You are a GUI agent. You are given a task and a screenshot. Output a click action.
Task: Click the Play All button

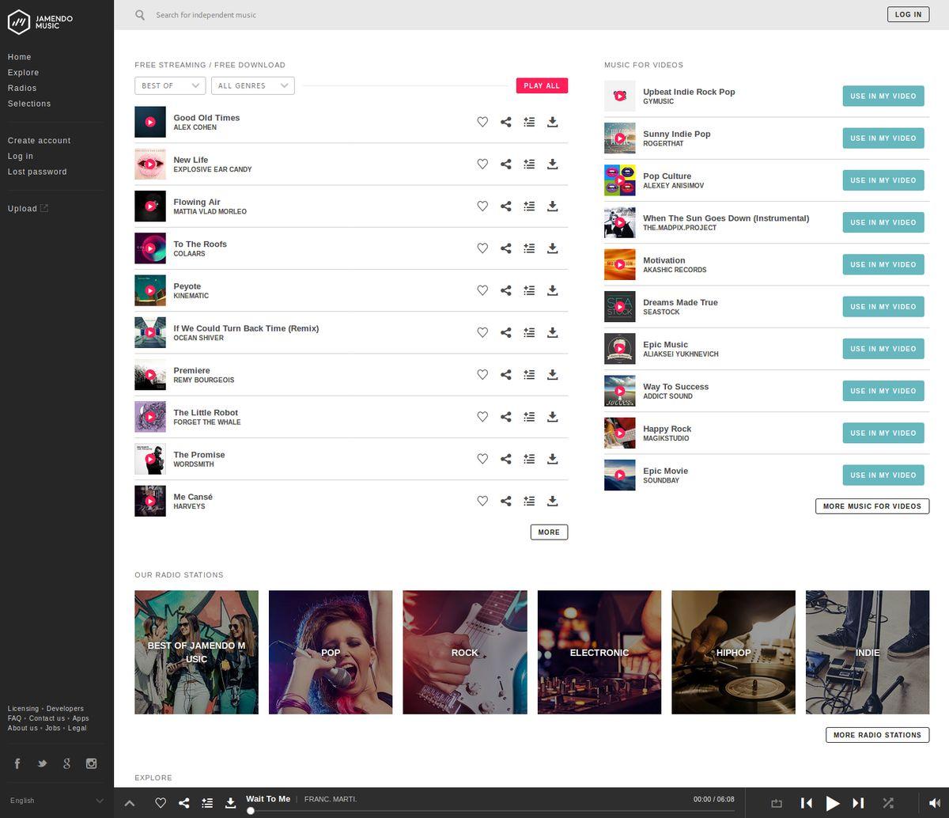pos(542,85)
